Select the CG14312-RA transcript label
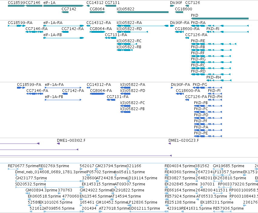This screenshot has height=213, width=258. coord(99,23)
